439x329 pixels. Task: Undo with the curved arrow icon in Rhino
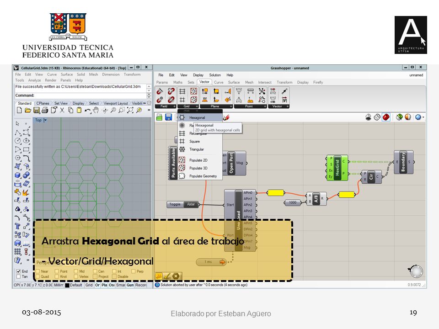[88, 111]
